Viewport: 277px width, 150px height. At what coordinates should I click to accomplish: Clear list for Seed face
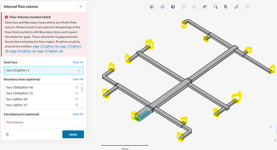pos(78,62)
